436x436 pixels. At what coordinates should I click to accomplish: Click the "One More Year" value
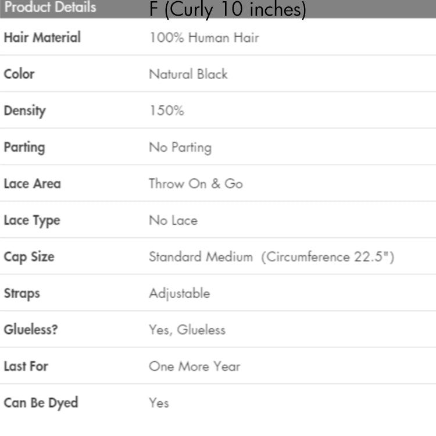pos(194,366)
